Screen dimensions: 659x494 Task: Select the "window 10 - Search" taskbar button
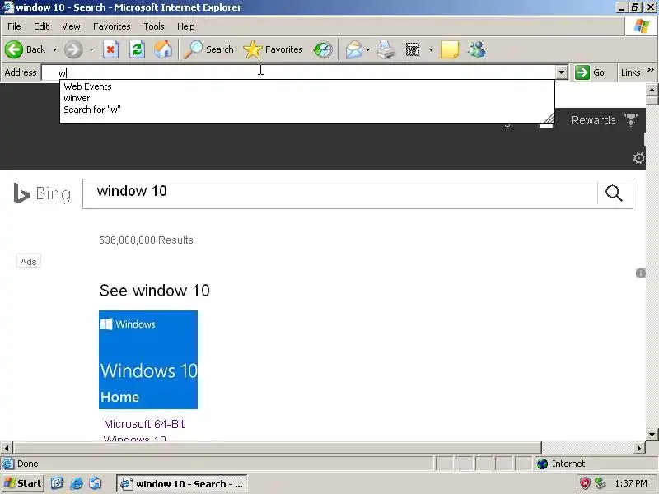181,483
